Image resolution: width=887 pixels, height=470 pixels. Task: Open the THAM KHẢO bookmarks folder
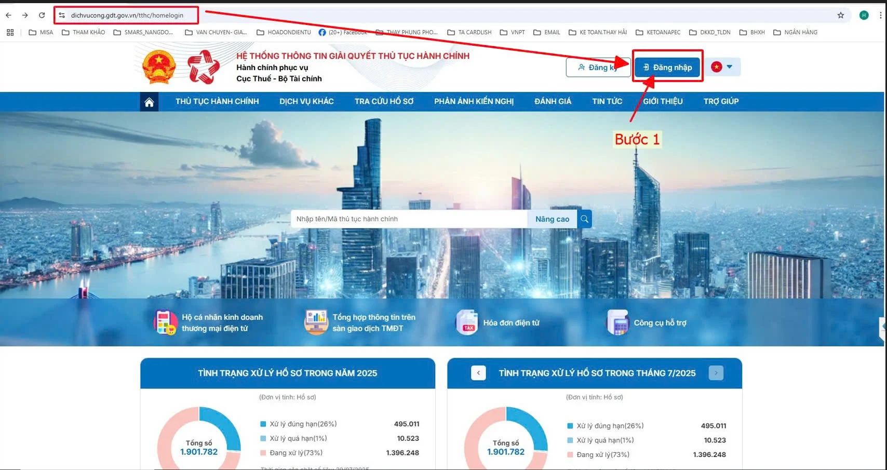(83, 32)
